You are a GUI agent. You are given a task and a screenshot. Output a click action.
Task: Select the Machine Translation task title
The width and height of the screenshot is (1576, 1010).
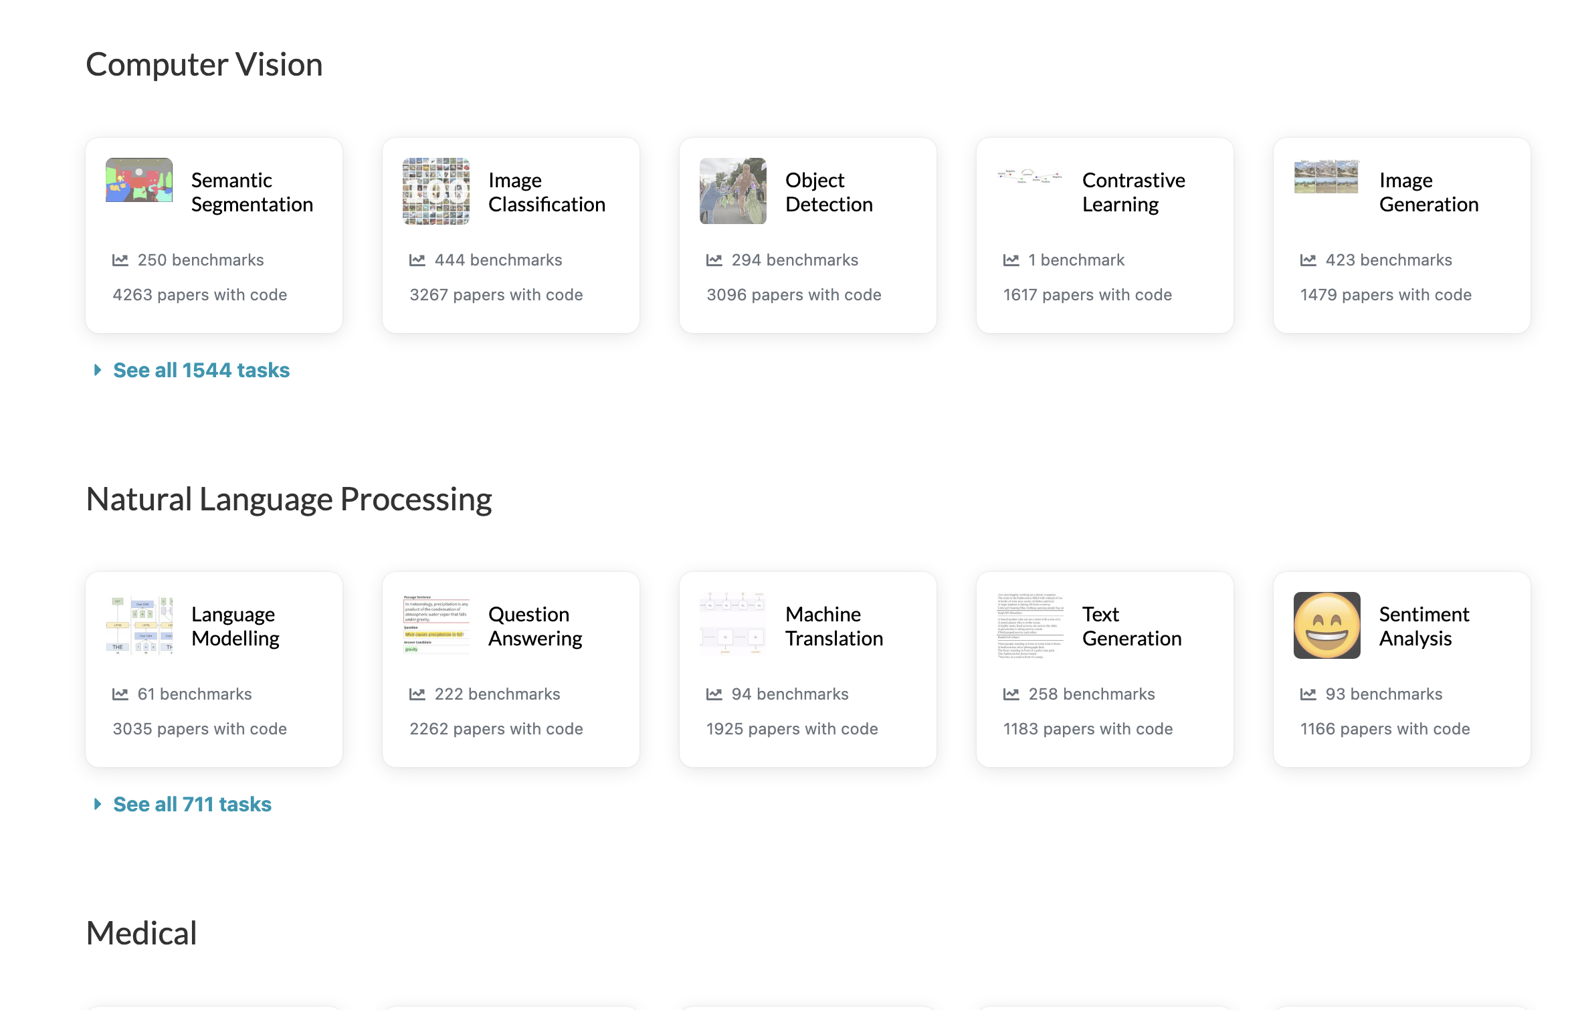point(833,626)
